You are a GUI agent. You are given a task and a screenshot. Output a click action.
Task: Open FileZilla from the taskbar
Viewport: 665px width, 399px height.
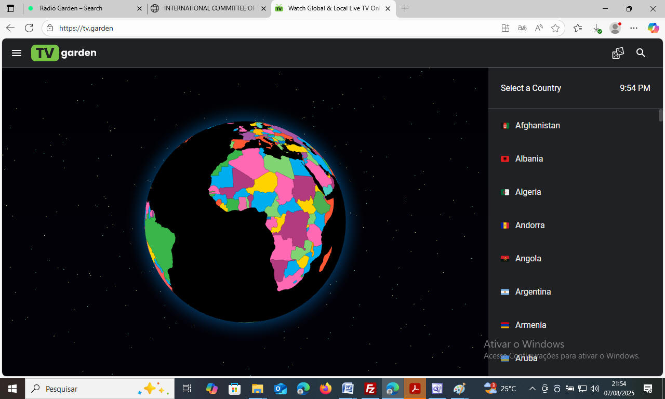point(370,389)
